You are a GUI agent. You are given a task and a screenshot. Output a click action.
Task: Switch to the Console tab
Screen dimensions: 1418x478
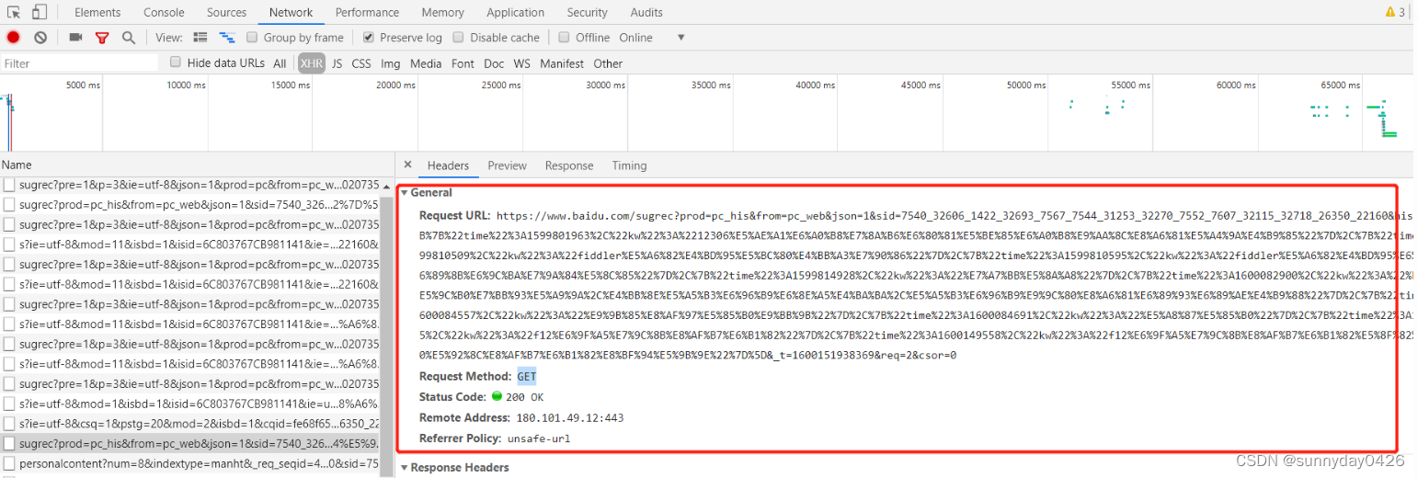pos(164,12)
